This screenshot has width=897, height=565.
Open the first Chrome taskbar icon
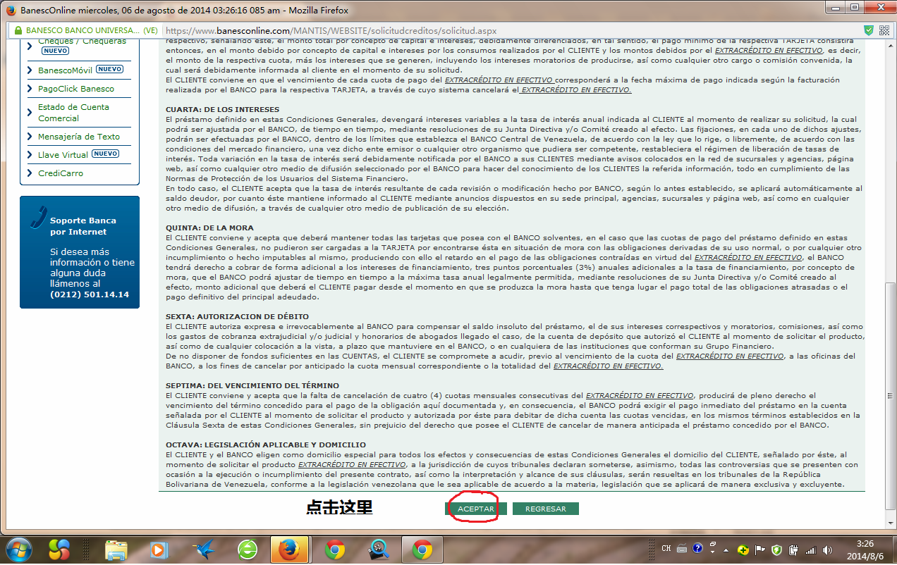coord(335,550)
